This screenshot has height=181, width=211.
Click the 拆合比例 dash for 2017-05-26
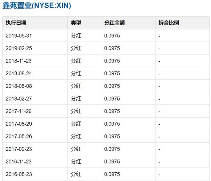tap(159, 137)
